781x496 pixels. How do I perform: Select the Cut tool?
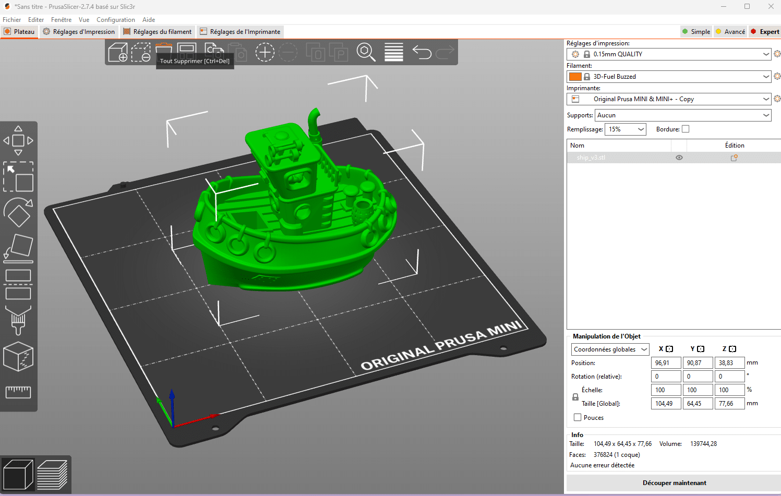pos(19,284)
